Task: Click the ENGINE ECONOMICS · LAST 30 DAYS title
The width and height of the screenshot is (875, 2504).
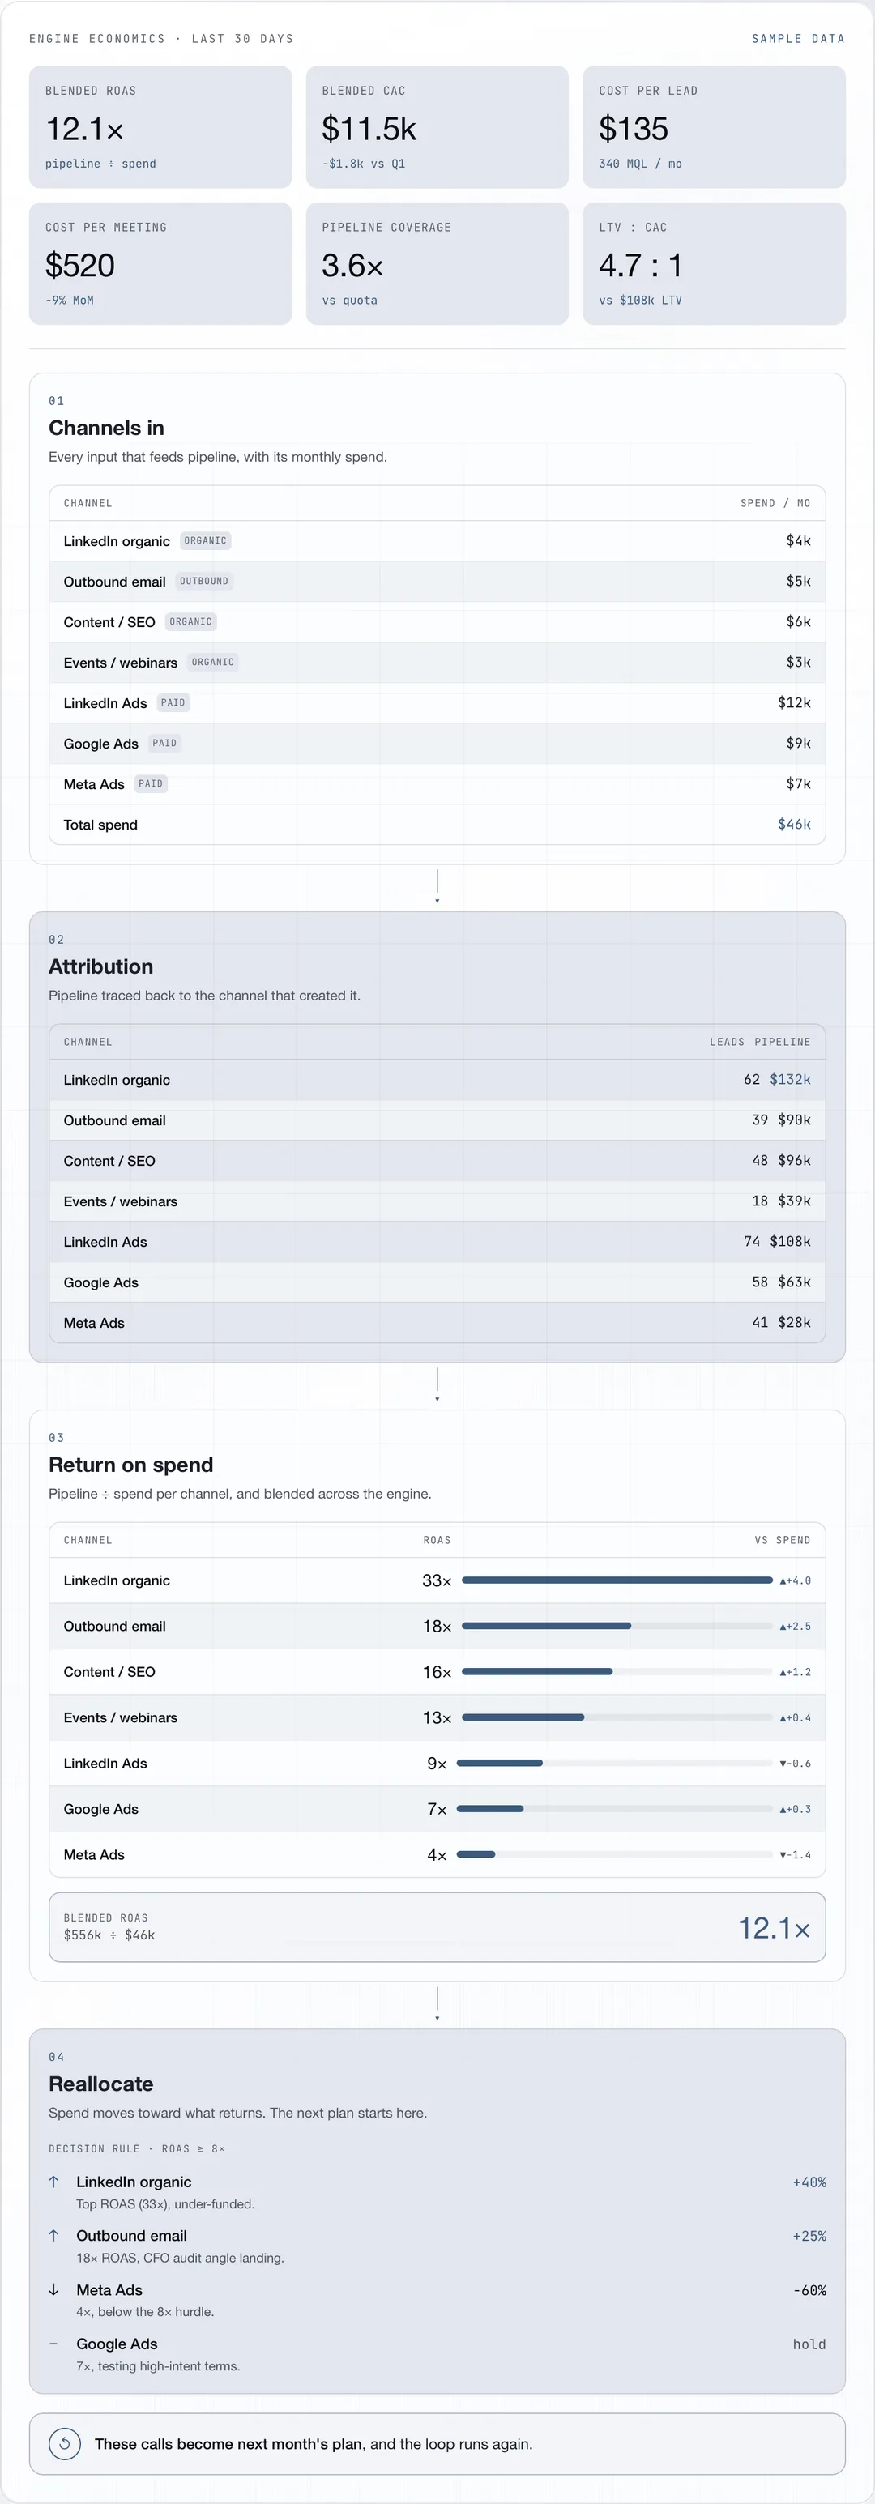Action: [161, 39]
